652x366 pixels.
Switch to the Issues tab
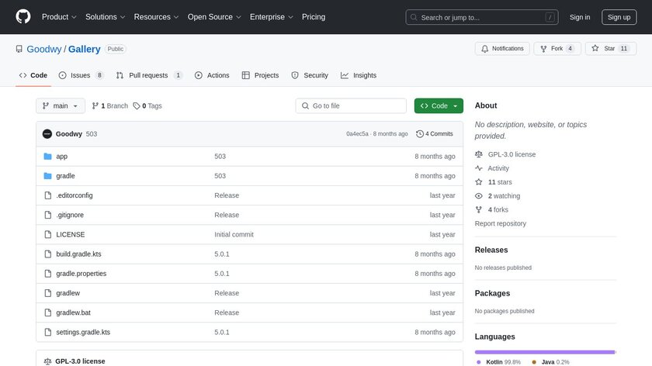pos(81,75)
